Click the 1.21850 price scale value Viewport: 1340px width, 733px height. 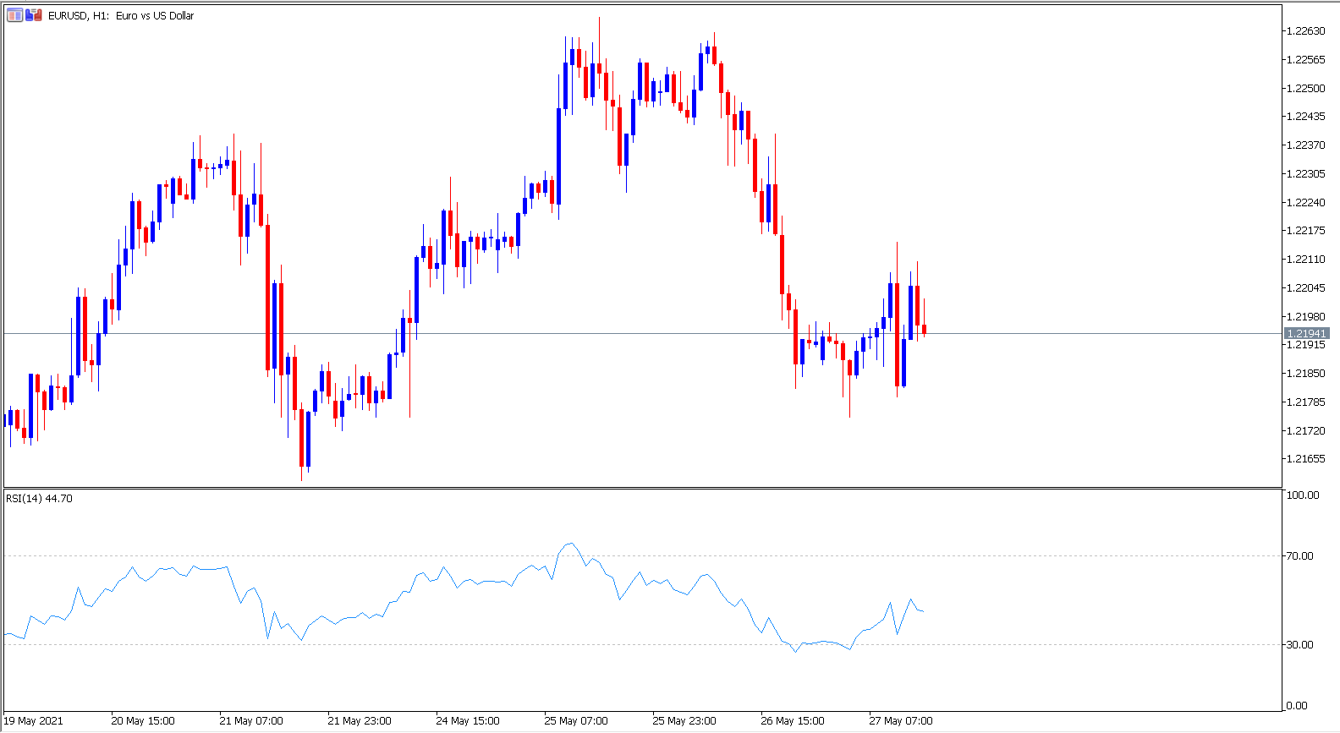click(x=1305, y=374)
